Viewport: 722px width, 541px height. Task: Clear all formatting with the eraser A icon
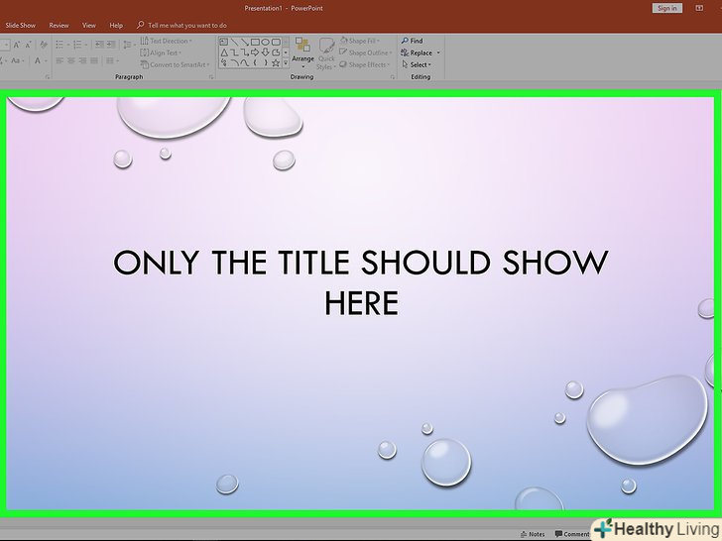(x=44, y=45)
